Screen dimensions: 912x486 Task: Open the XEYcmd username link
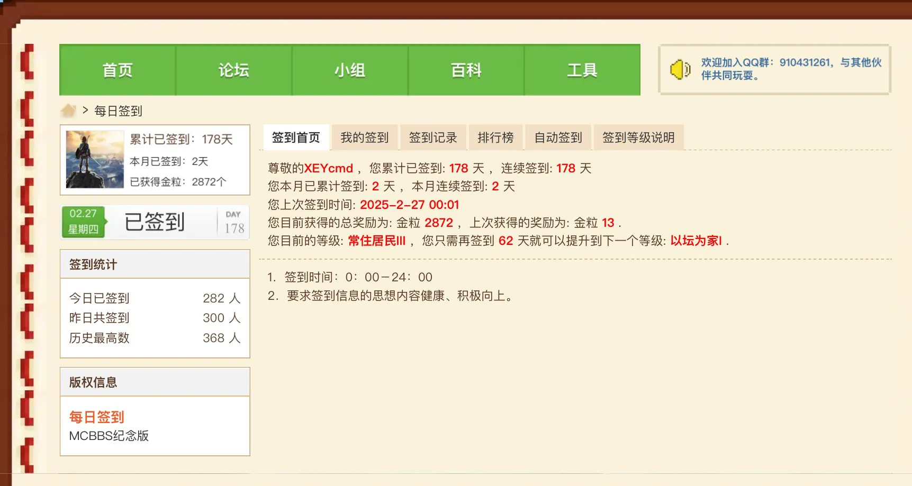click(328, 168)
